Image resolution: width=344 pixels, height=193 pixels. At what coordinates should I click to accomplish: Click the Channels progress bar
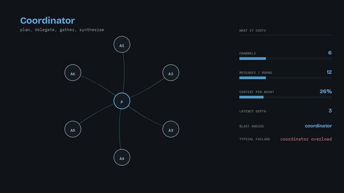pyautogui.click(x=286, y=58)
